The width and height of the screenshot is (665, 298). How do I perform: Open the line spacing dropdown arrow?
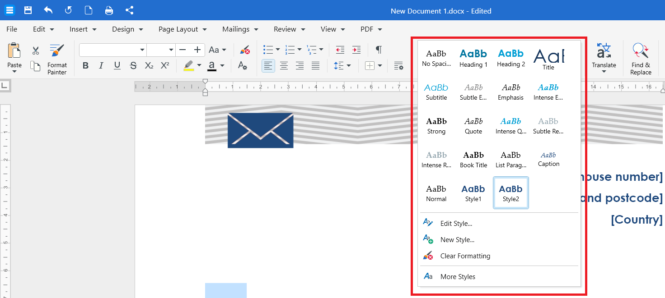[x=348, y=66]
